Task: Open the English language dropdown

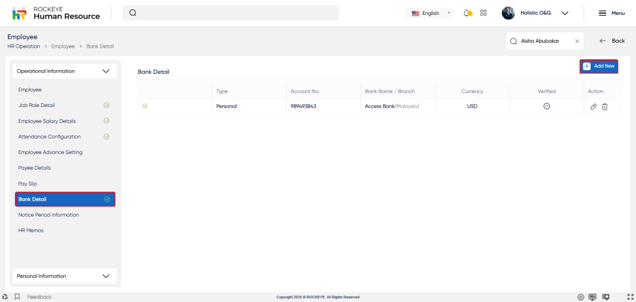Action: tap(429, 13)
